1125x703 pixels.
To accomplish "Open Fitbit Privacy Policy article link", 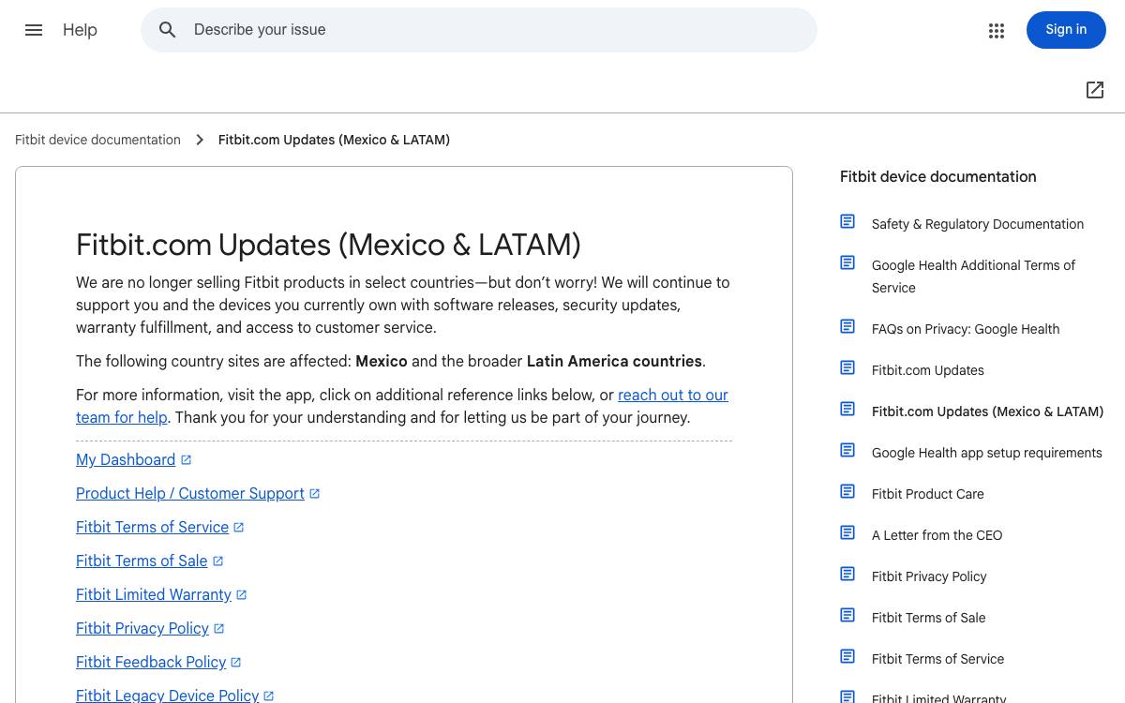I will click(x=142, y=628).
